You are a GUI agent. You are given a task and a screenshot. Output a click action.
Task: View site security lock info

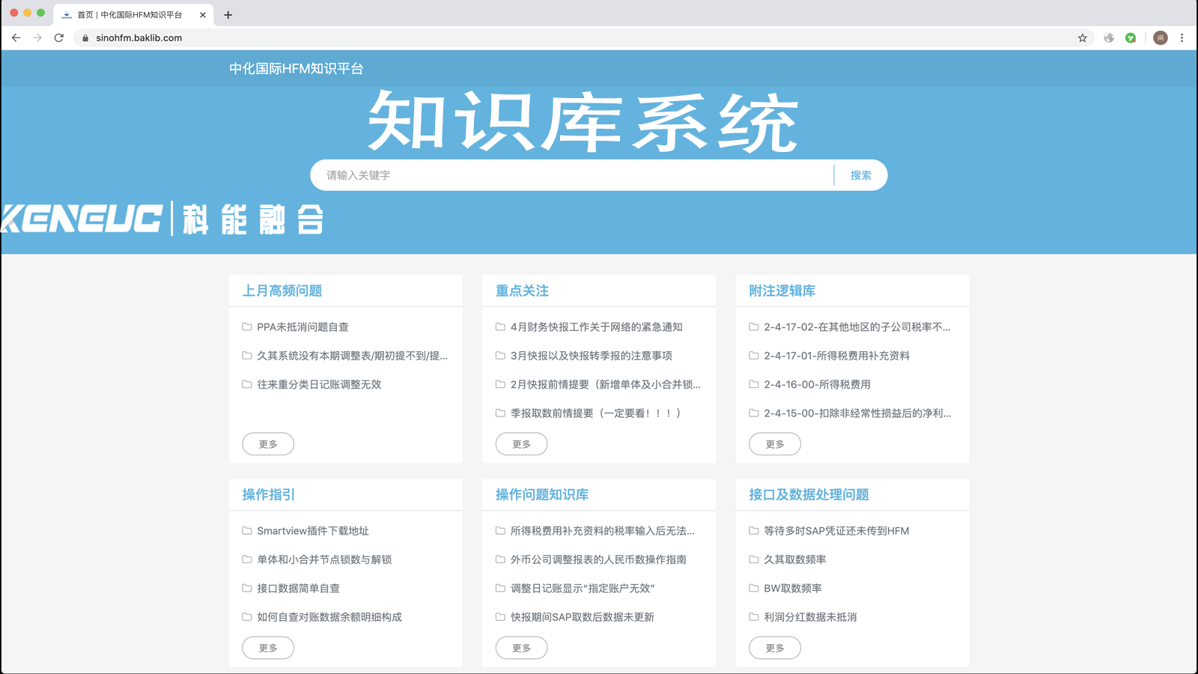point(85,38)
